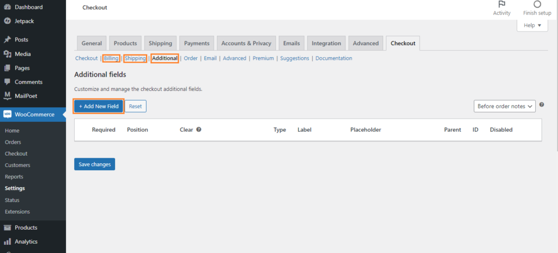Click the Parent column header
Screen dimensions: 558x253
452,129
